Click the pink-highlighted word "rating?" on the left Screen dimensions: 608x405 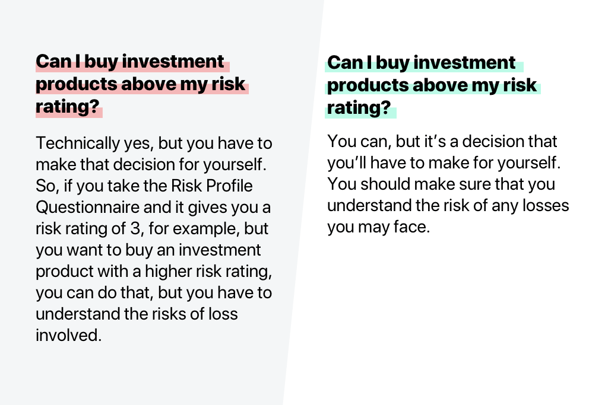tap(68, 107)
